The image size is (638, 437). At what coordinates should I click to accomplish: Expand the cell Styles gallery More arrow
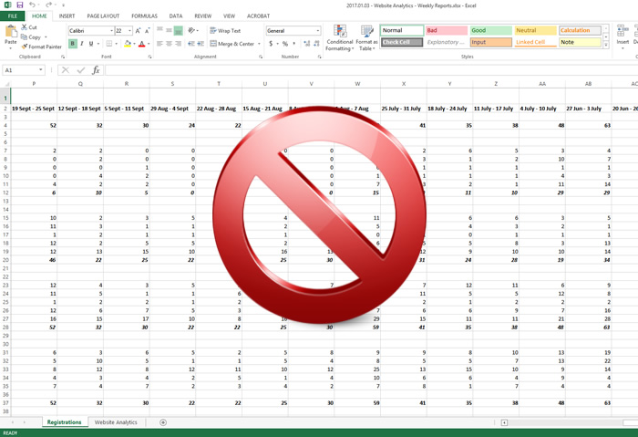(606, 46)
